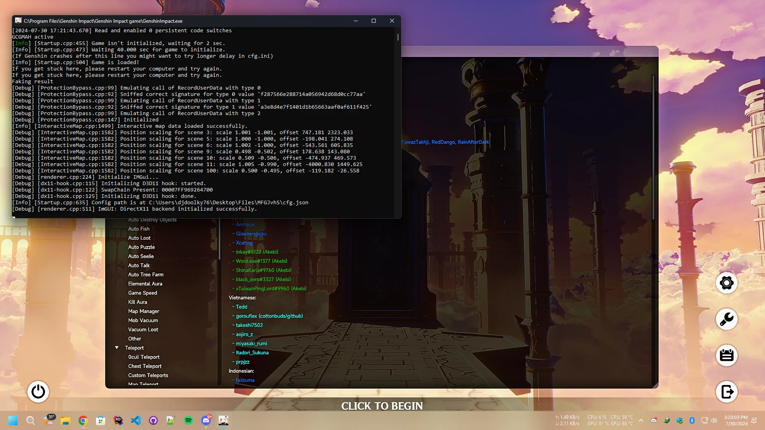765x430 pixels.
Task: Select Auto Puzzle in the cheat menu
Action: pos(141,247)
